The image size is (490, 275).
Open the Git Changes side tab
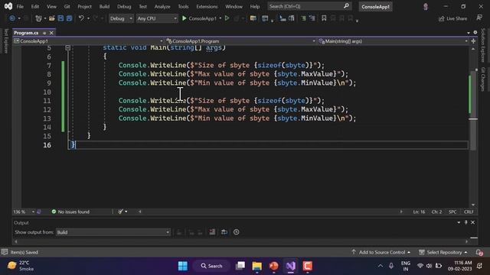coord(483,79)
